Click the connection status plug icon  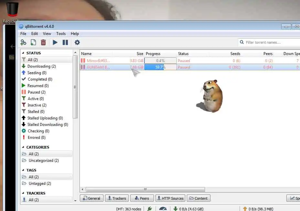(150, 209)
